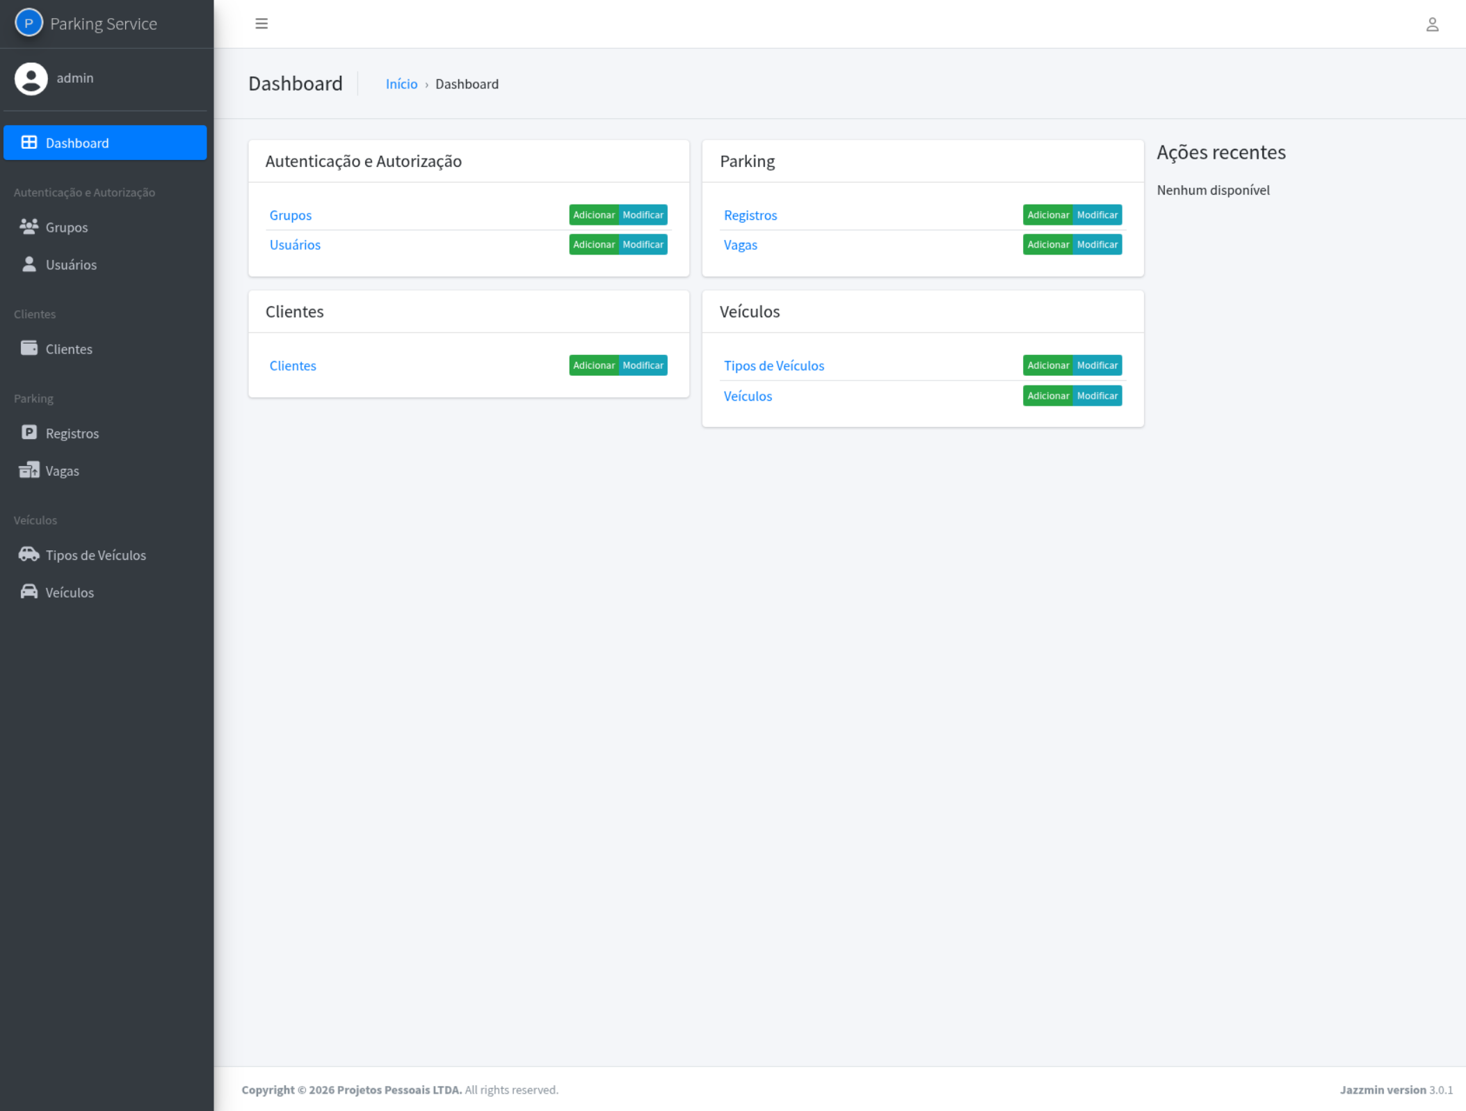Open the Tipos de Veículos card link
Screen dimensions: 1466x1111
[773, 366]
